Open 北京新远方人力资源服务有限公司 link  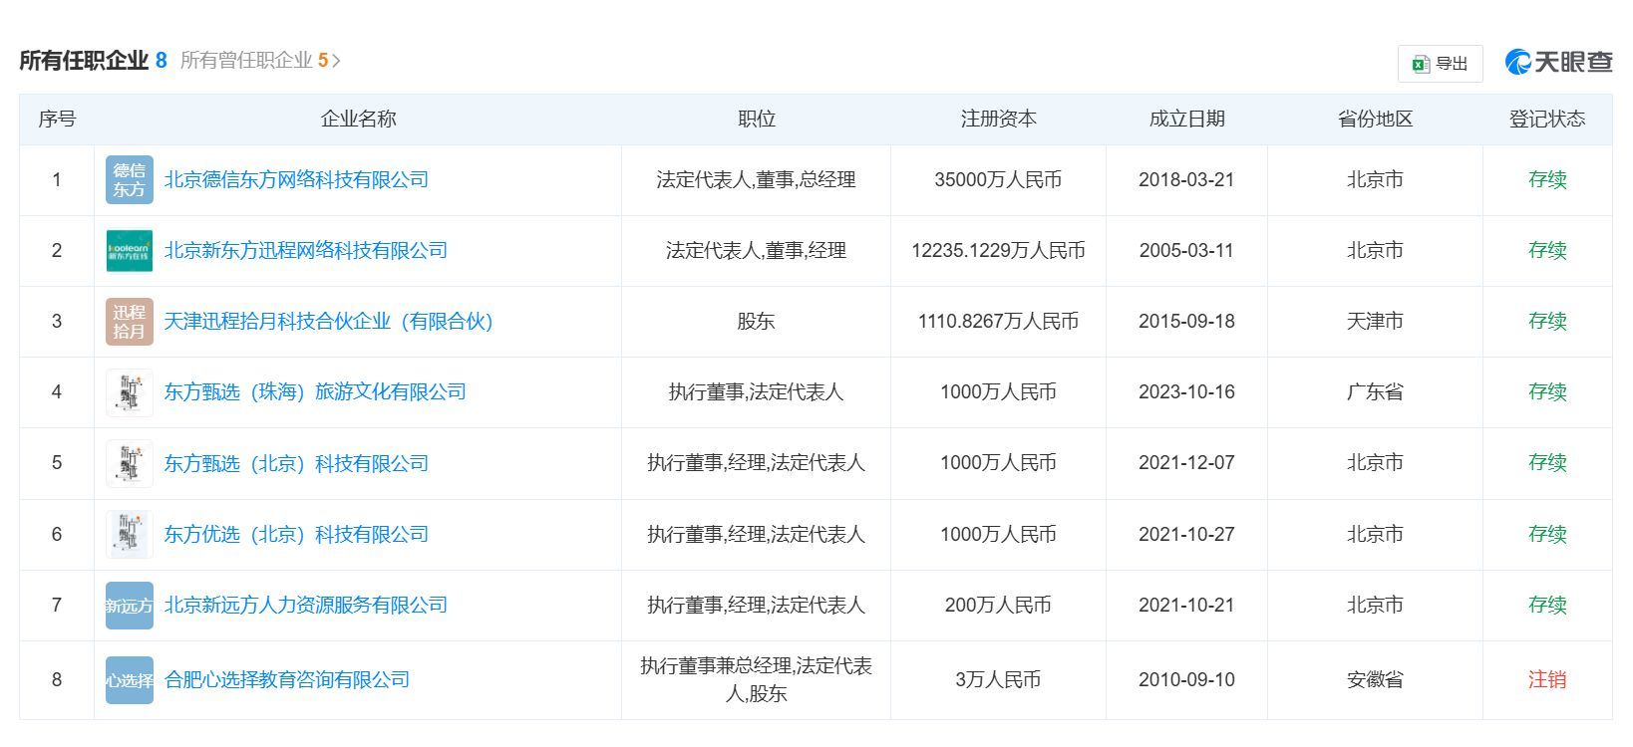[x=305, y=606]
